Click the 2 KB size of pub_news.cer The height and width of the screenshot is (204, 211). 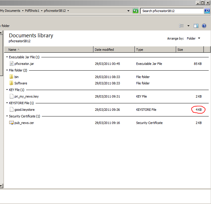coord(199,123)
